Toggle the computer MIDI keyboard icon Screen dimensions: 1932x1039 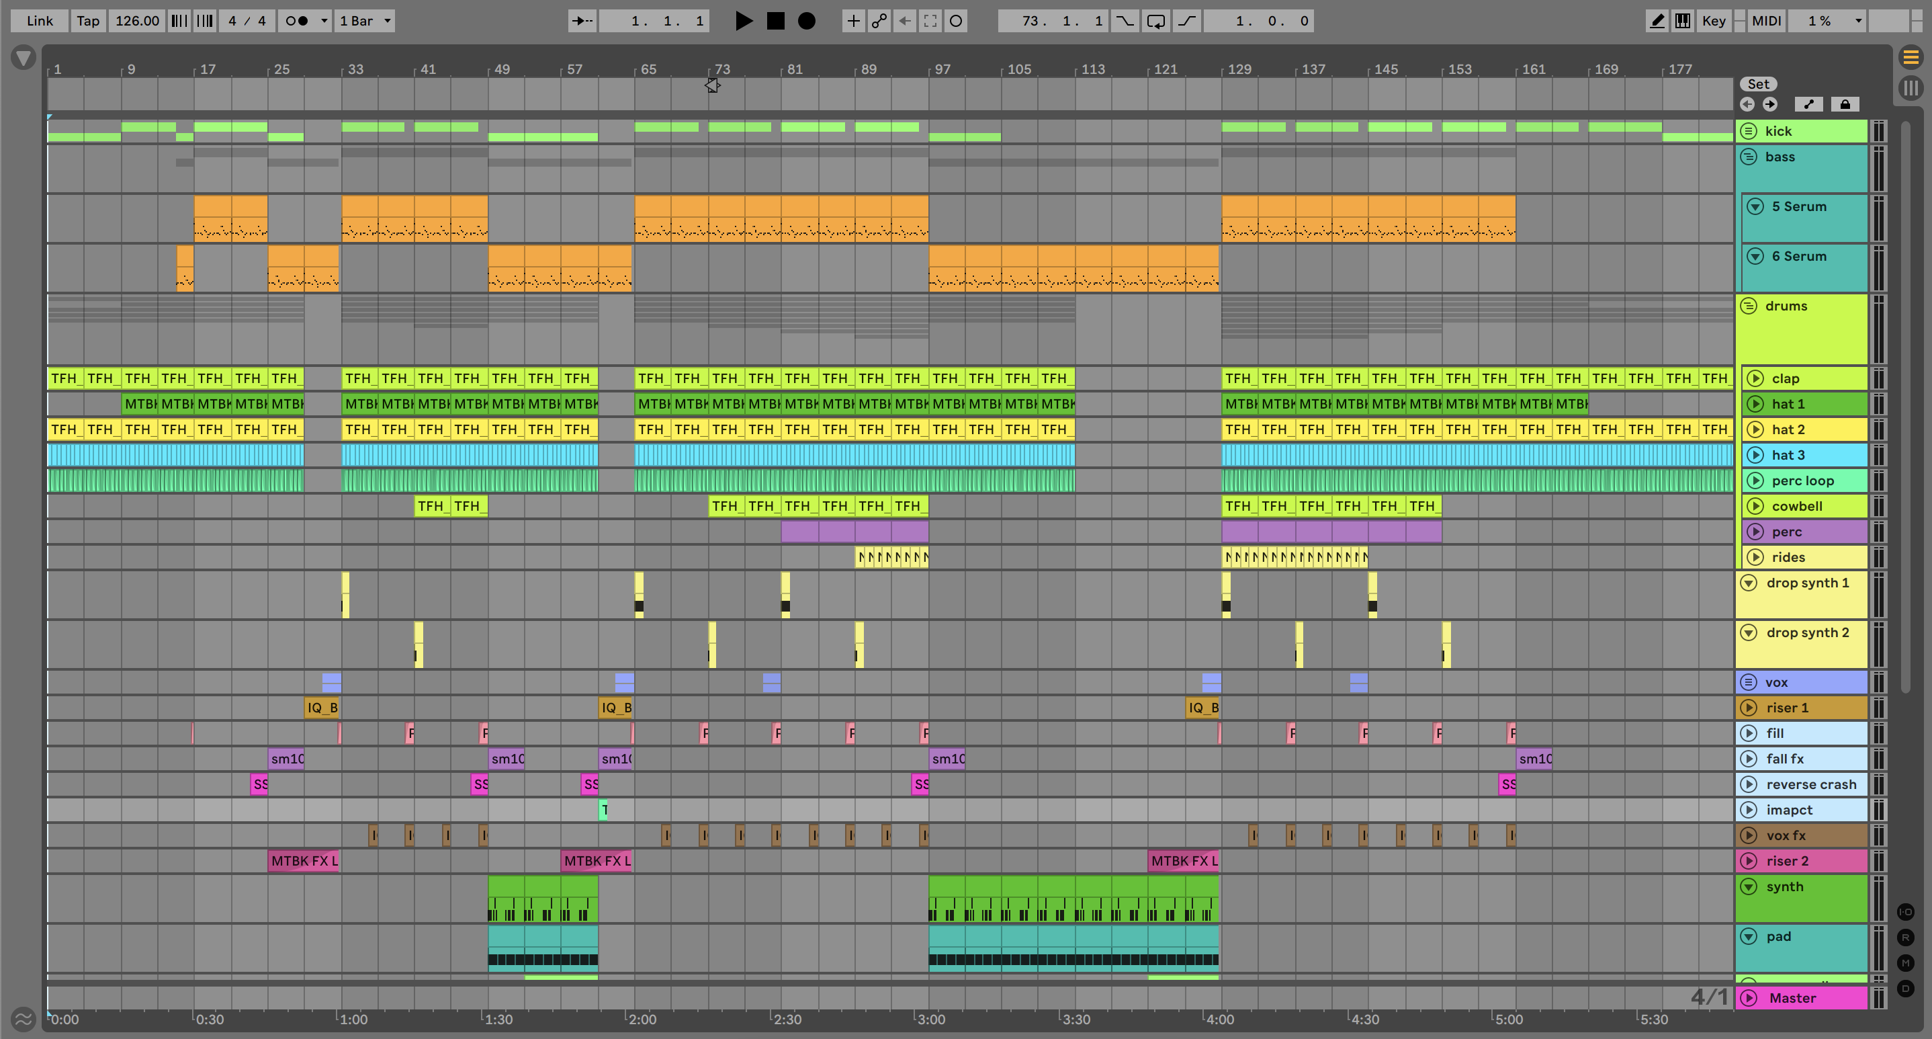[1682, 21]
